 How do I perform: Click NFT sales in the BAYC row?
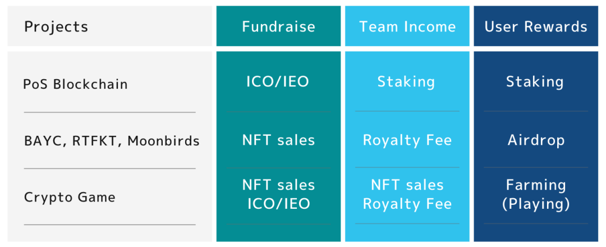coord(278,140)
